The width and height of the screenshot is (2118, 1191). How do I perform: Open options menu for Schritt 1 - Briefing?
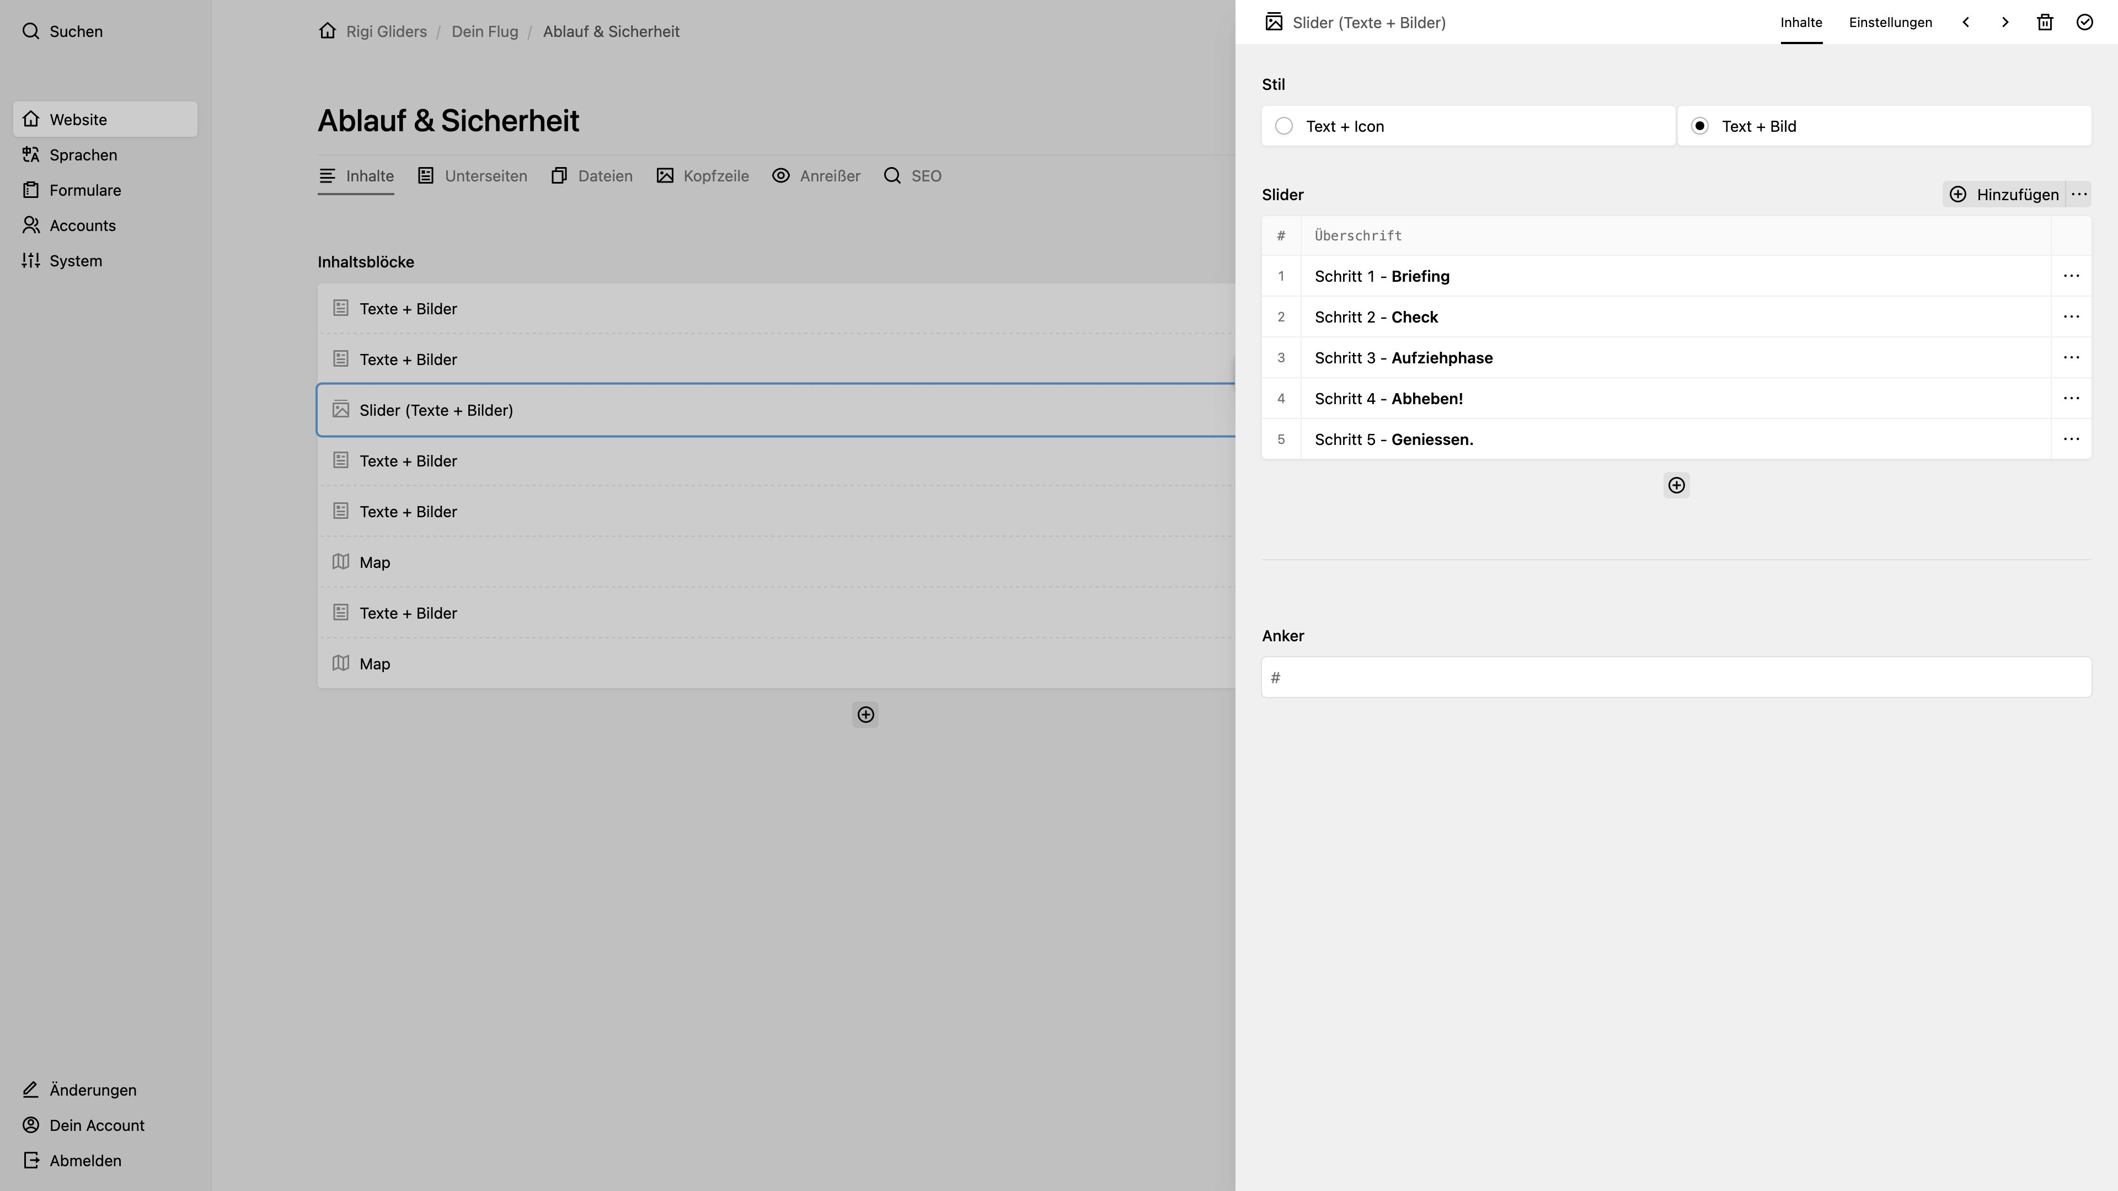(x=2071, y=276)
